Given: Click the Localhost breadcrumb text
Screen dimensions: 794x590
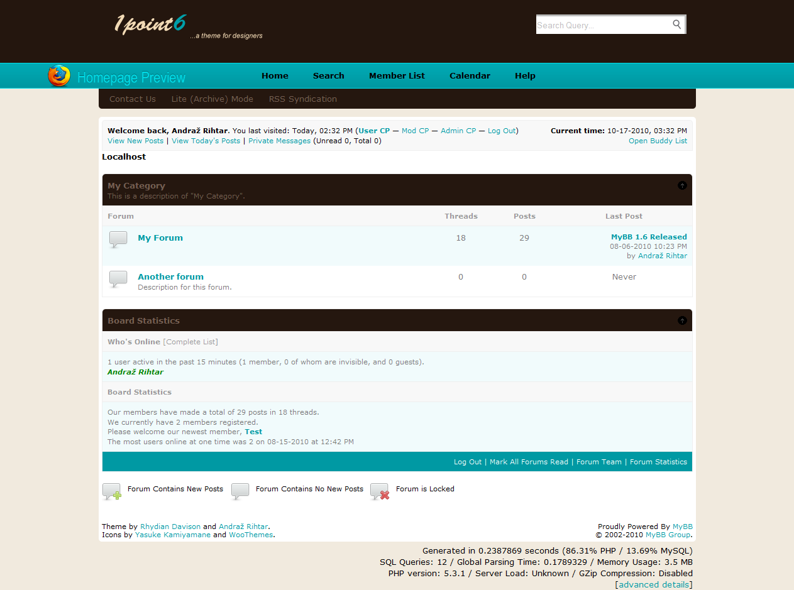Looking at the screenshot, I should (124, 157).
